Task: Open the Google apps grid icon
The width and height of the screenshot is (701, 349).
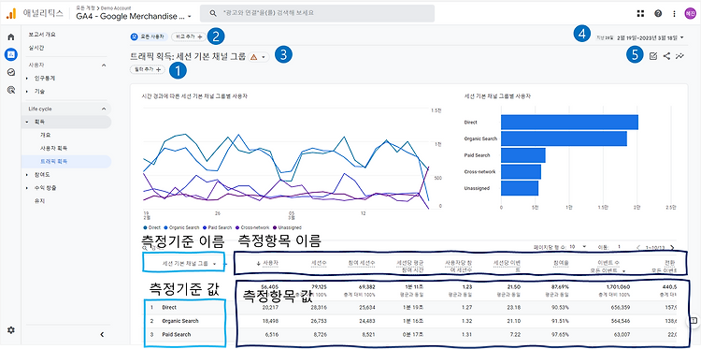Action: pyautogui.click(x=640, y=13)
